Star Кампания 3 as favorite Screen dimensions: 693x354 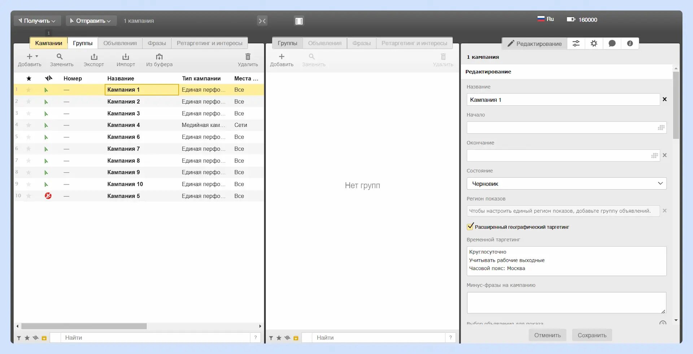click(x=29, y=114)
